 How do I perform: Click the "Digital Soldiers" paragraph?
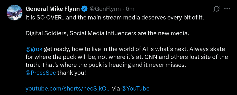point(107,33)
